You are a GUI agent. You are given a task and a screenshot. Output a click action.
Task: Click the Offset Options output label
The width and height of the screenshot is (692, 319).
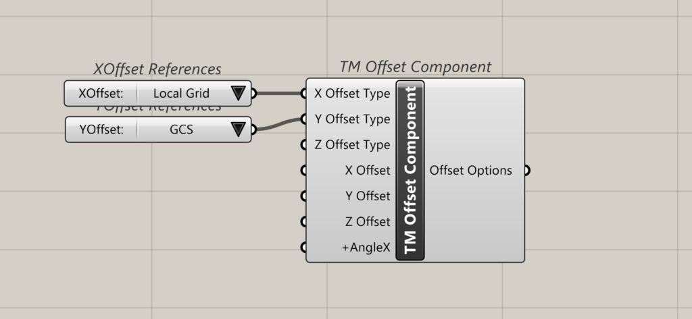471,171
